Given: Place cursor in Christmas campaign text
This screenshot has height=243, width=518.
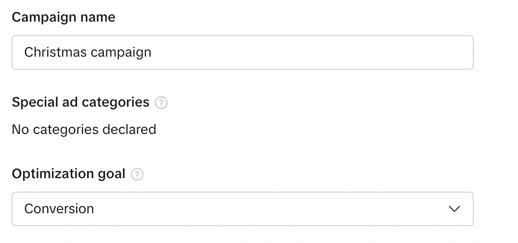Looking at the screenshot, I should coord(88,52).
